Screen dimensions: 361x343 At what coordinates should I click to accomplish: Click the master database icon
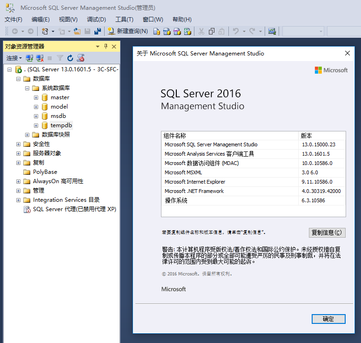point(45,97)
